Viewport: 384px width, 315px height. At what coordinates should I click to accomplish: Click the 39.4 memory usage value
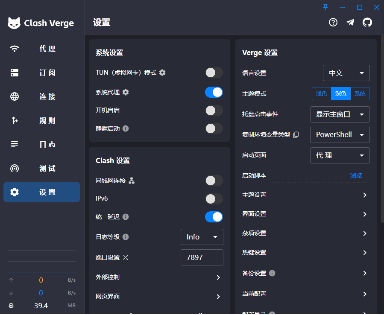pyautogui.click(x=41, y=306)
